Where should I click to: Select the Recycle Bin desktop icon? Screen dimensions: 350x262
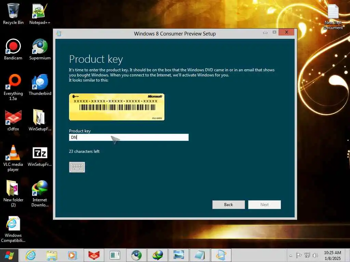pos(13,14)
